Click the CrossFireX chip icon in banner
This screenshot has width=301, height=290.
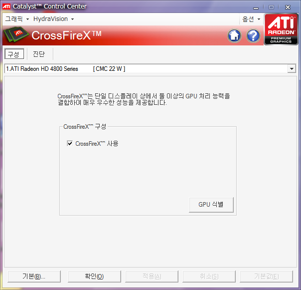[x=16, y=34]
